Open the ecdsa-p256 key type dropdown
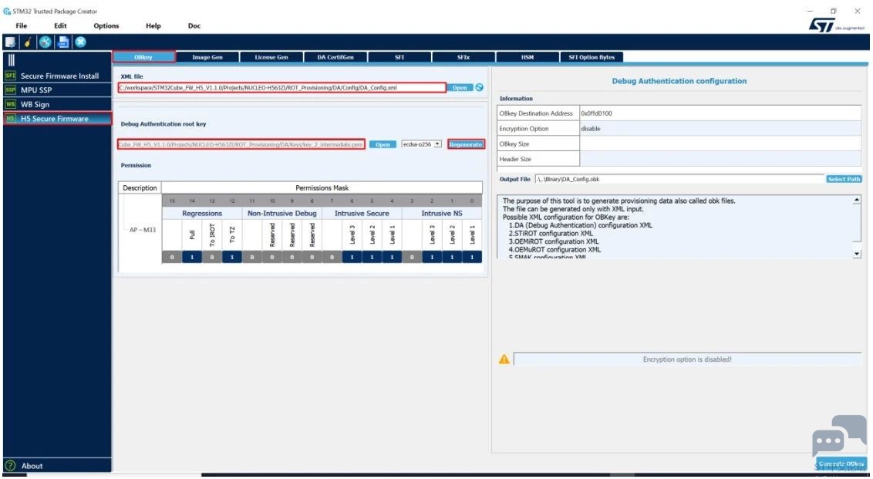This screenshot has height=479, width=873. pos(422,144)
